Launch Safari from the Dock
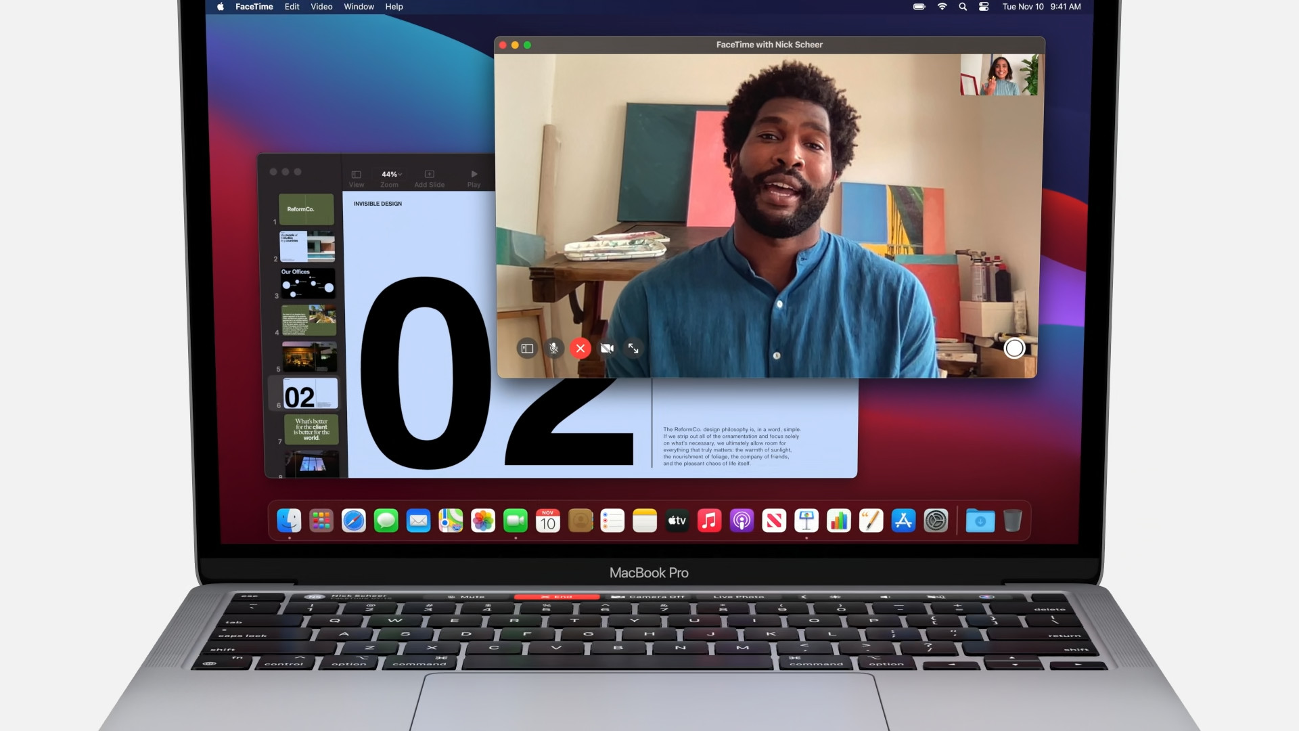Viewport: 1299px width, 731px height. point(354,520)
